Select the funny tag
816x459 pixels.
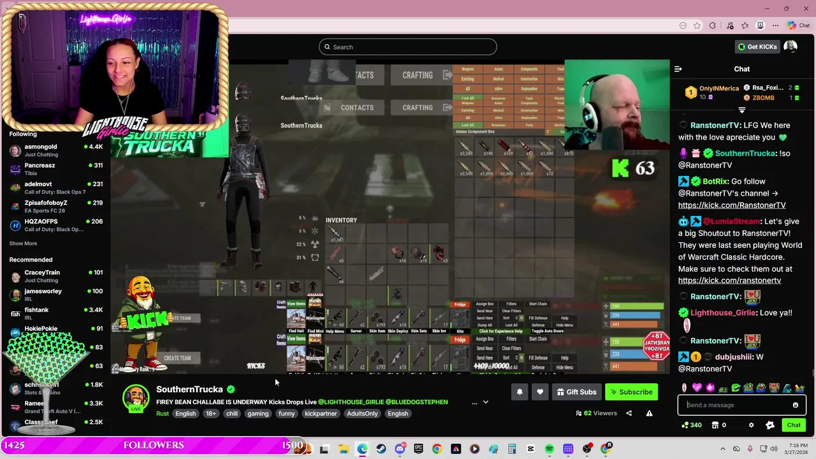pos(287,414)
